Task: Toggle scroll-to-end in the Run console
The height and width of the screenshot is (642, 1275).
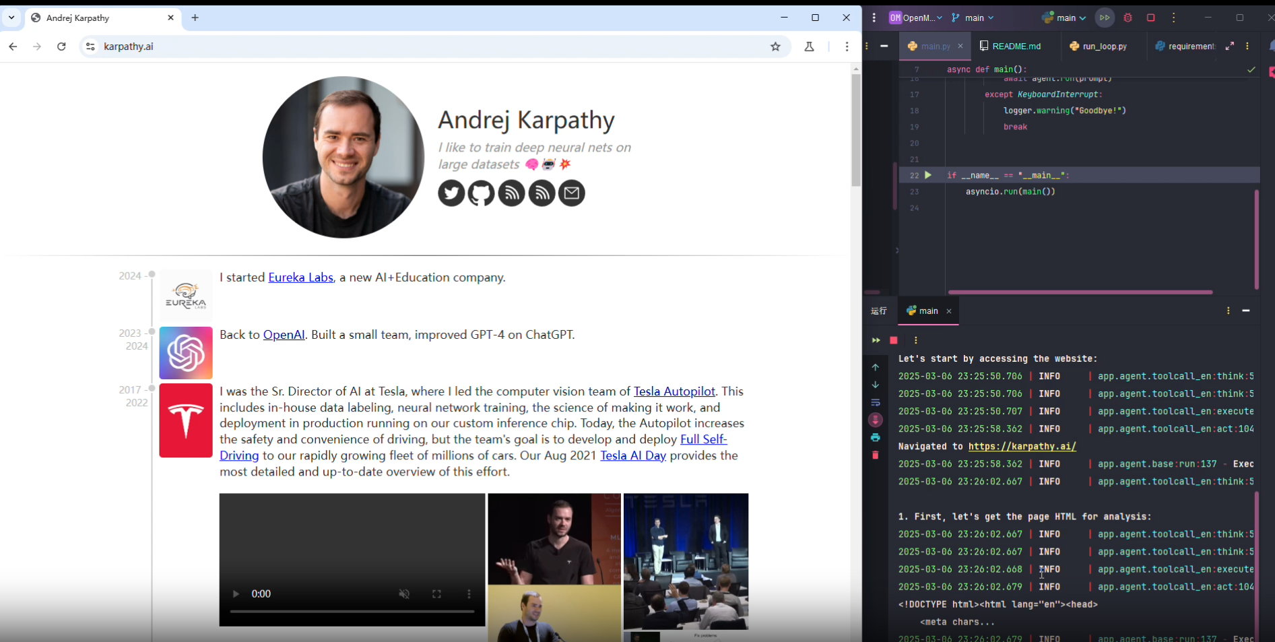Action: (876, 420)
